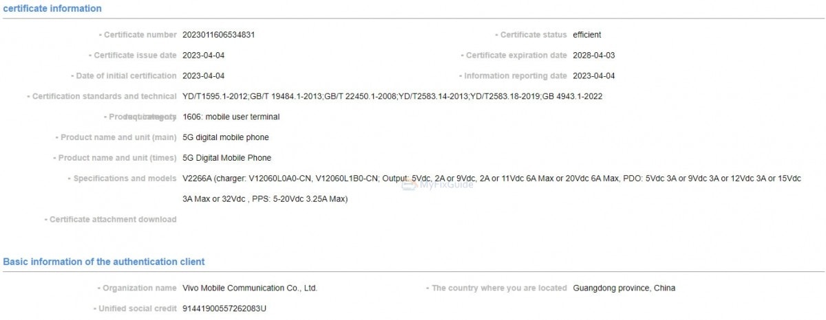Click the date of initial certification value
The image size is (826, 320).
pyautogui.click(x=203, y=76)
